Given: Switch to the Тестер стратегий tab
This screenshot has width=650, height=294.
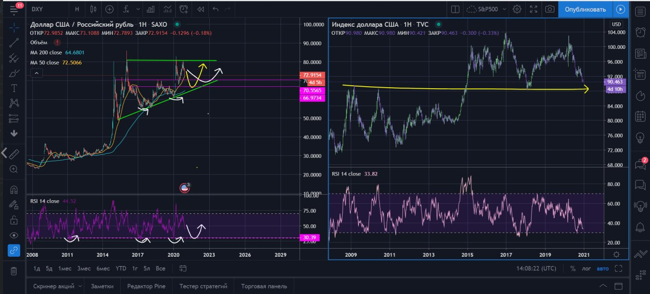Looking at the screenshot, I should point(203,286).
